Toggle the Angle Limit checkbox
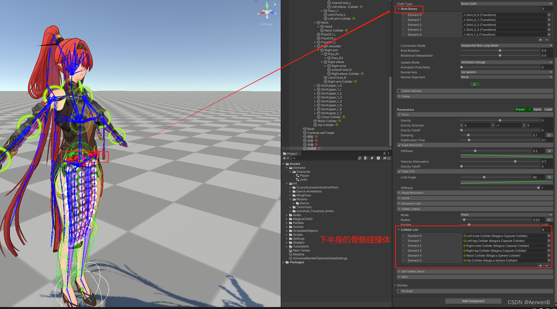Screen dimensions: 557x309 tap(399, 171)
